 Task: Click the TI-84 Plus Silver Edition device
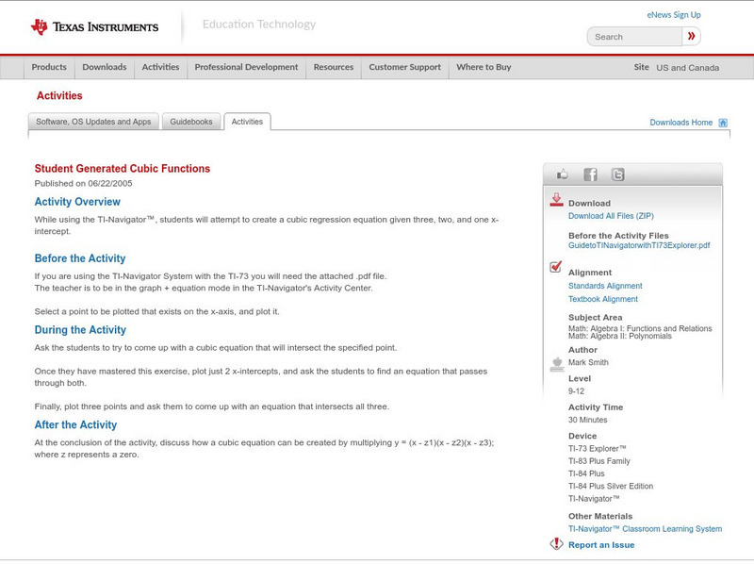coord(611,486)
